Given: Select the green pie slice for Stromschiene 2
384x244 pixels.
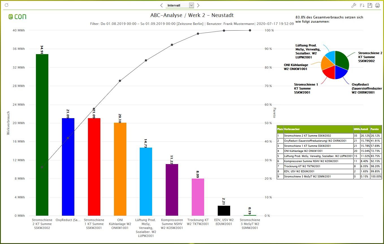Looking at the screenshot, I should 341,58.
